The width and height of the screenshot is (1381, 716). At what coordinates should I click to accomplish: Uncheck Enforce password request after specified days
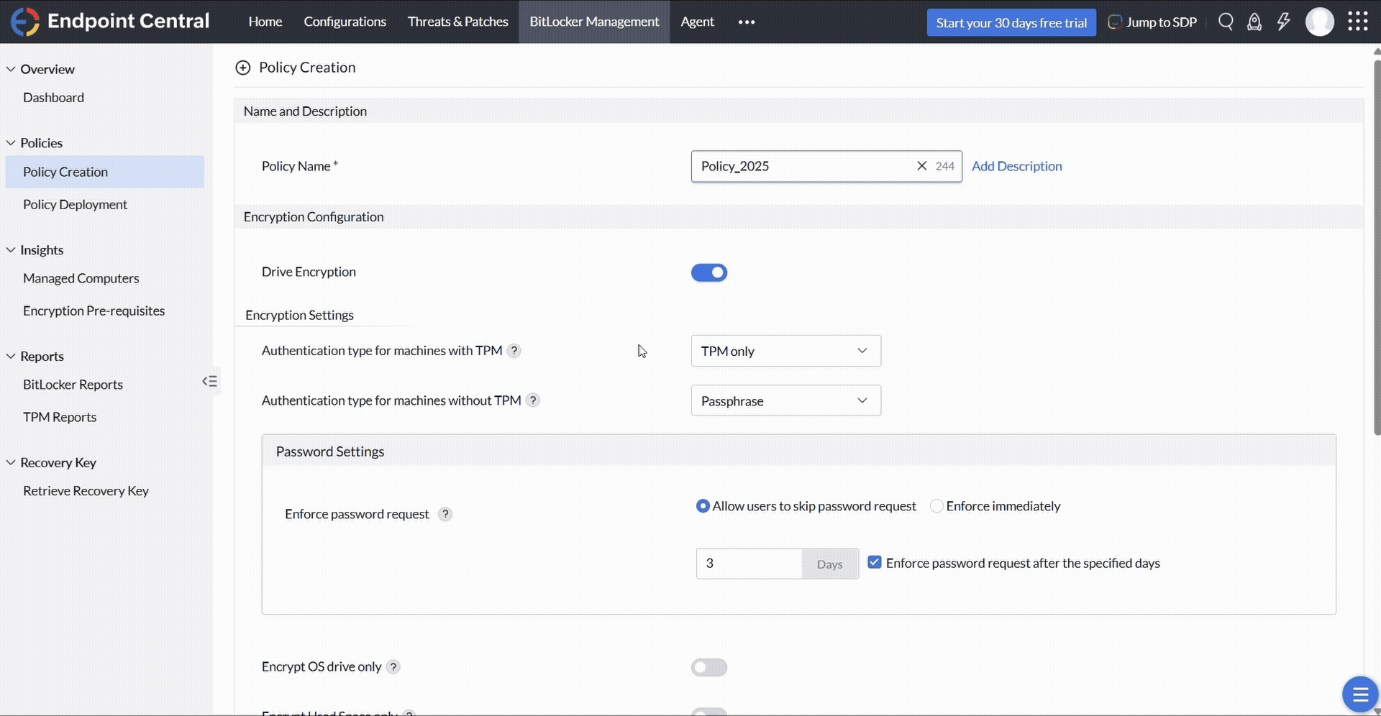coord(874,562)
